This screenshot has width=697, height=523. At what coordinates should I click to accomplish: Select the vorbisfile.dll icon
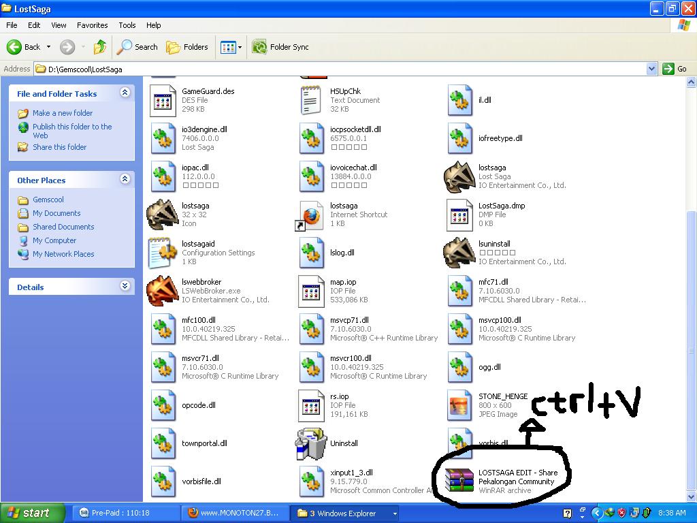click(x=163, y=482)
